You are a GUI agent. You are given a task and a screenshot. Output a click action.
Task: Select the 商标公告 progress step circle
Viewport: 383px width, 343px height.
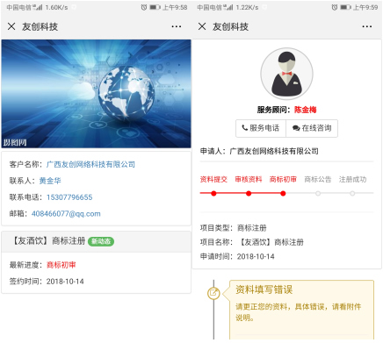(318, 193)
